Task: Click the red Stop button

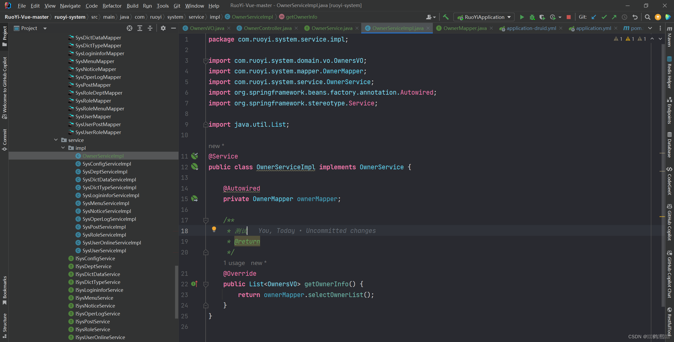Action: [568, 17]
